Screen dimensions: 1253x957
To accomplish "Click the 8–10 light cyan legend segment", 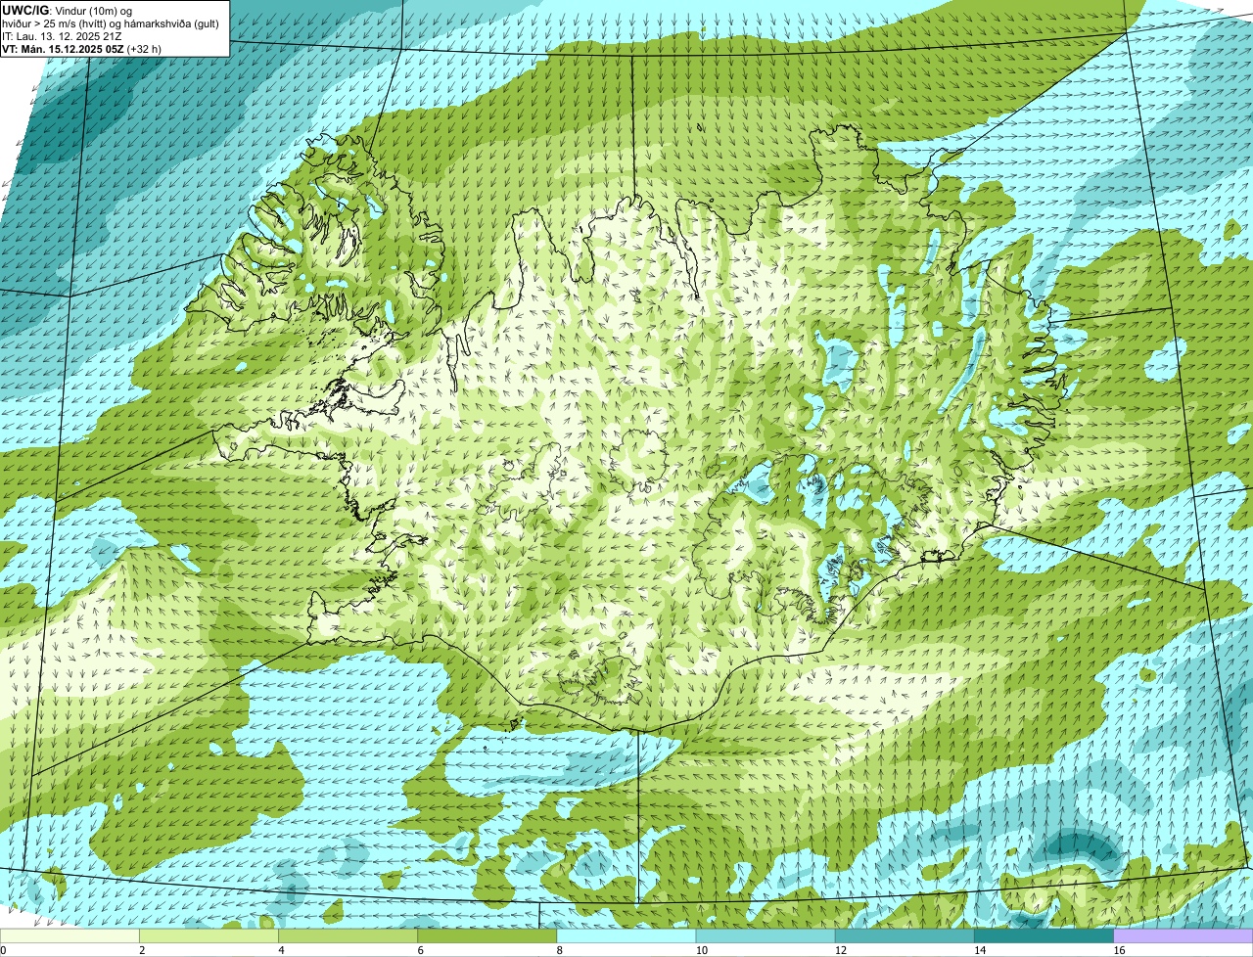I will pyautogui.click(x=626, y=935).
